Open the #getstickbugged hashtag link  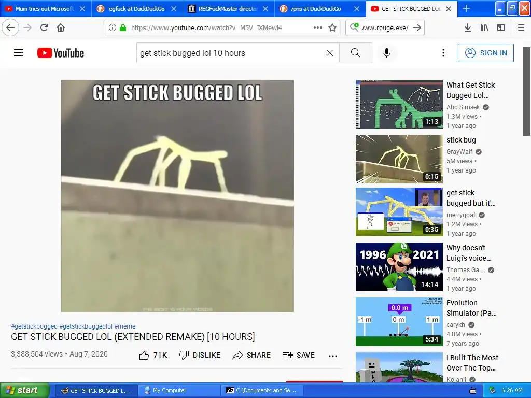pyautogui.click(x=34, y=326)
